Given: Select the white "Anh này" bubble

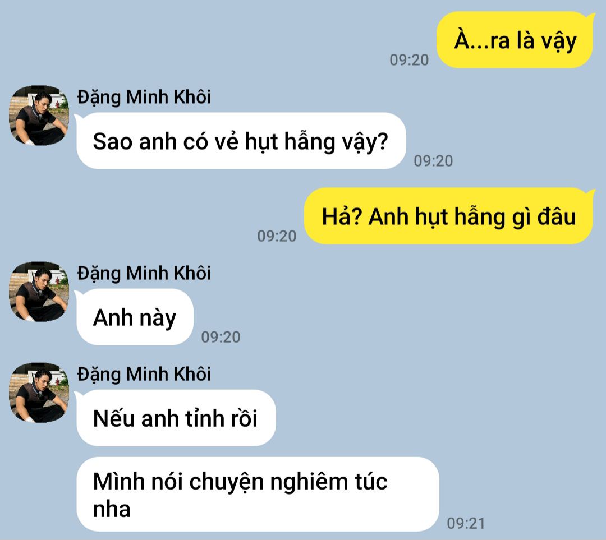Looking at the screenshot, I should [x=134, y=317].
